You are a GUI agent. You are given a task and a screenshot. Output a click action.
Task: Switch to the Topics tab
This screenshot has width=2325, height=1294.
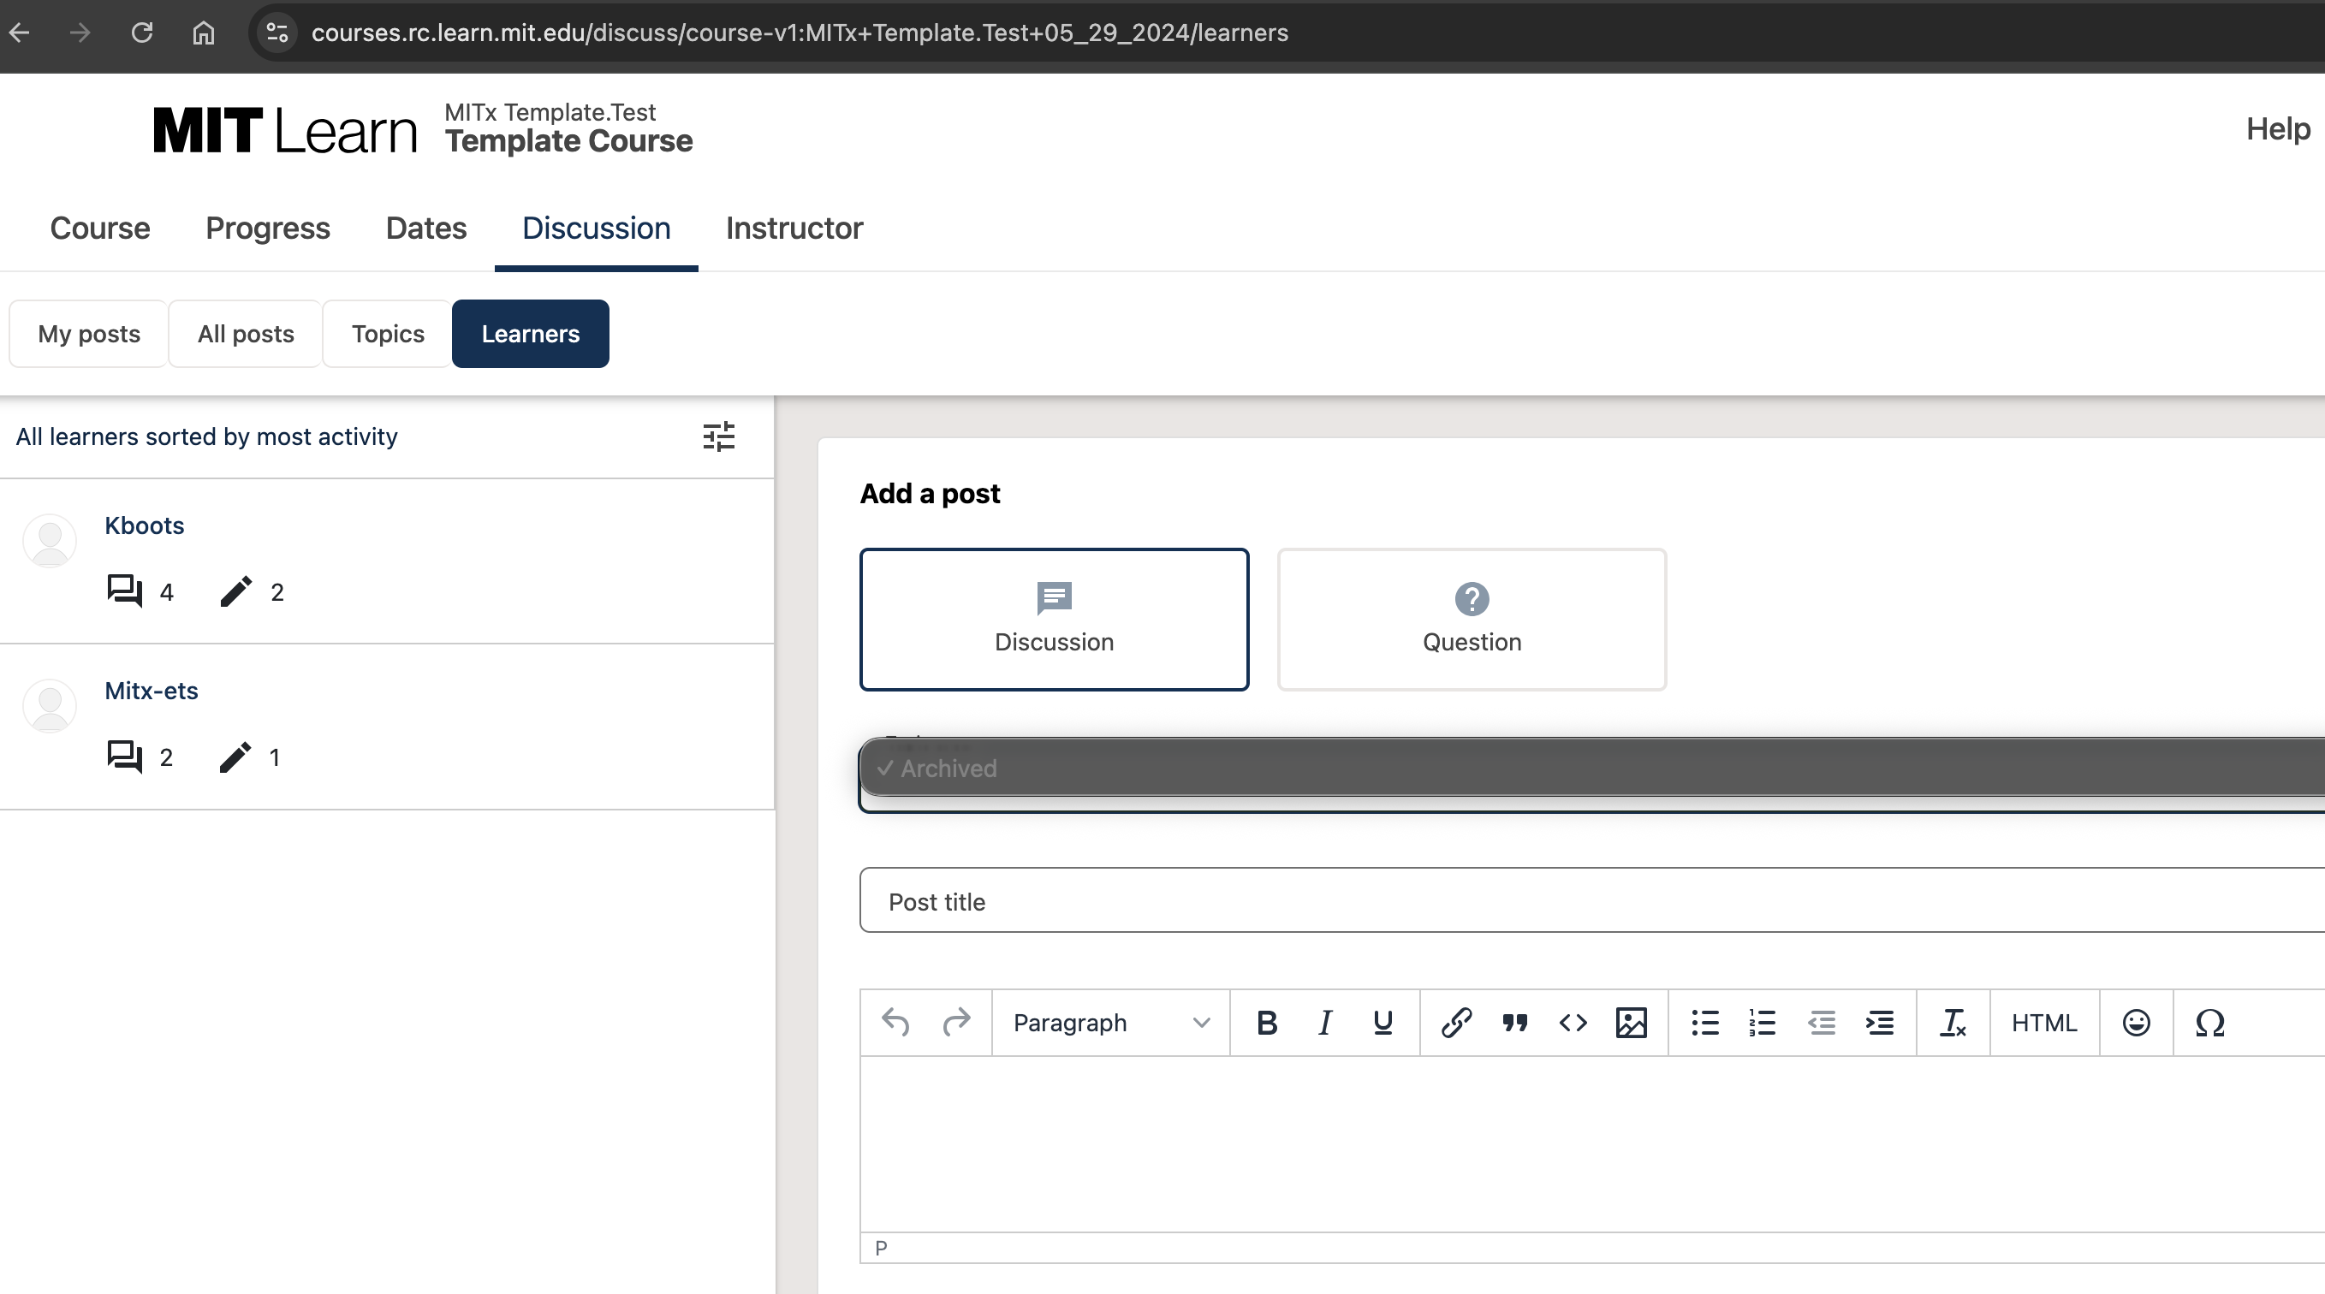[387, 334]
